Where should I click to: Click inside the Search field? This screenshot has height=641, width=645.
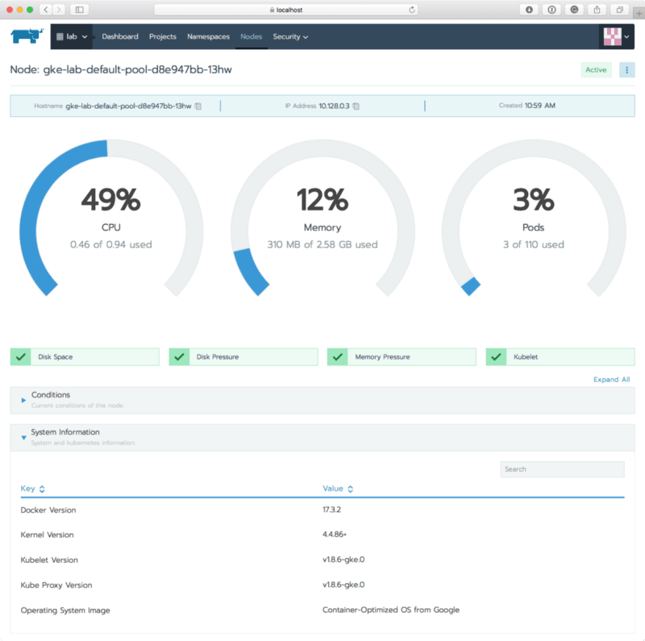pyautogui.click(x=561, y=469)
